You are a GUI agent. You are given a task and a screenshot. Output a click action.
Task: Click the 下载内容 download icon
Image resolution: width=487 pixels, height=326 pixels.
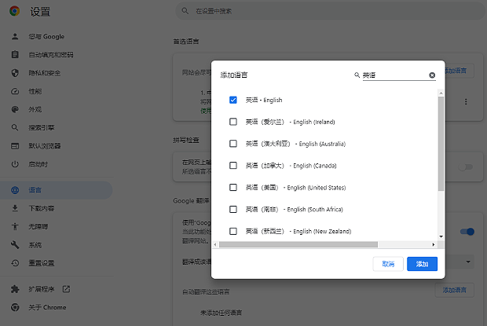15,208
